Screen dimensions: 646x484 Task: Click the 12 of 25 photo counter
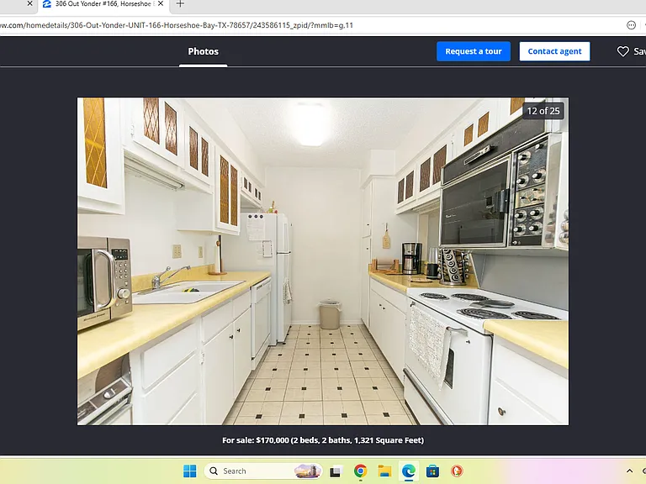pos(543,111)
